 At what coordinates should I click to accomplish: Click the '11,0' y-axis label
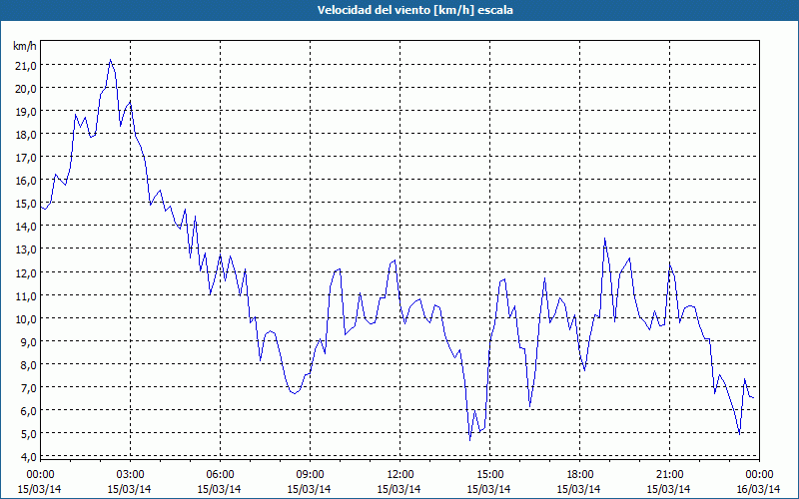[x=26, y=295]
